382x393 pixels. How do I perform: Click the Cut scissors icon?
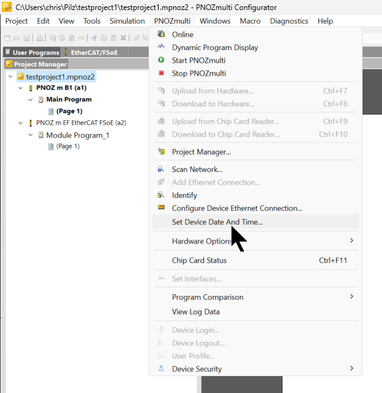point(94,38)
